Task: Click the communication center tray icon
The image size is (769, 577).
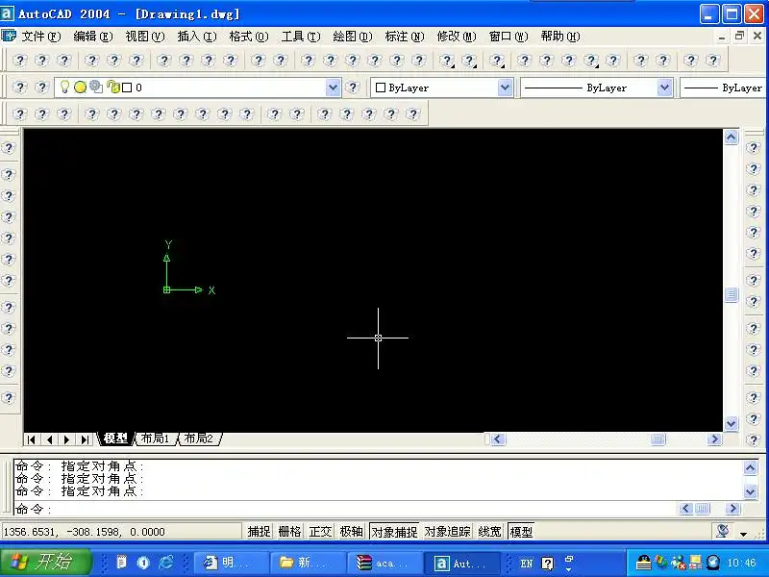Action: [x=722, y=531]
